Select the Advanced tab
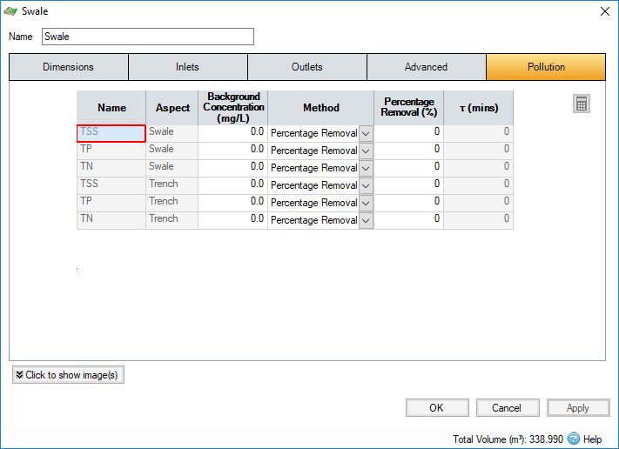Viewport: 619px width, 449px height. [x=427, y=67]
